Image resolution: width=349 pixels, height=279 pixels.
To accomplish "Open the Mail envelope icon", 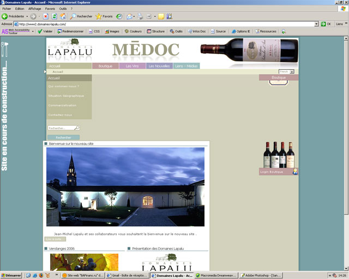I will point(129,16).
